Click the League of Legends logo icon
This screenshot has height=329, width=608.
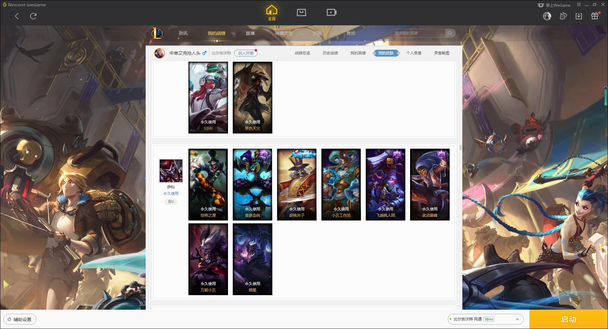tap(157, 33)
